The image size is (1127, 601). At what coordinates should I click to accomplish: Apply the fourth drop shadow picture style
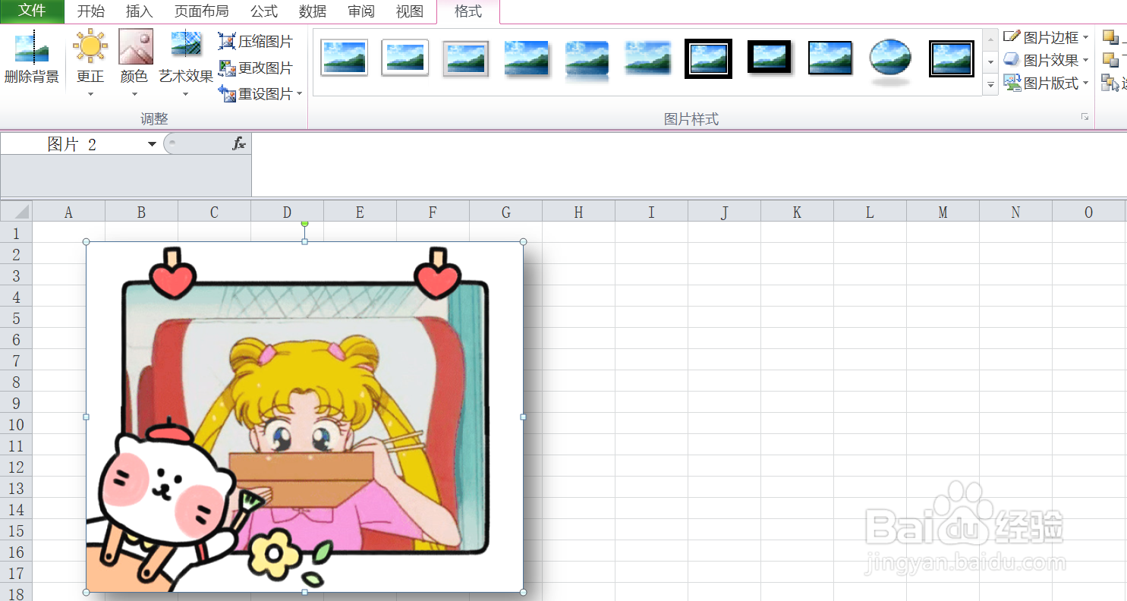click(526, 58)
